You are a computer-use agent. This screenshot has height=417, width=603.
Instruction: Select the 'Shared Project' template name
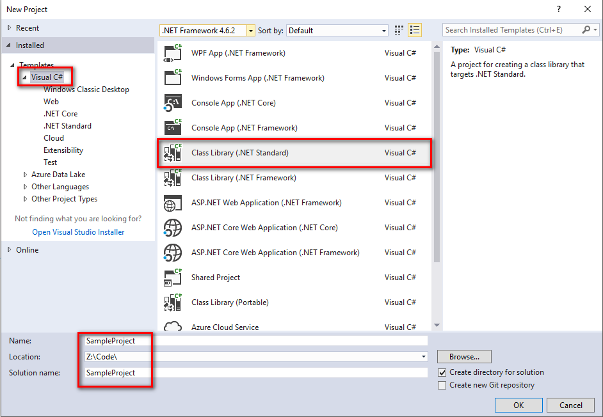click(215, 278)
